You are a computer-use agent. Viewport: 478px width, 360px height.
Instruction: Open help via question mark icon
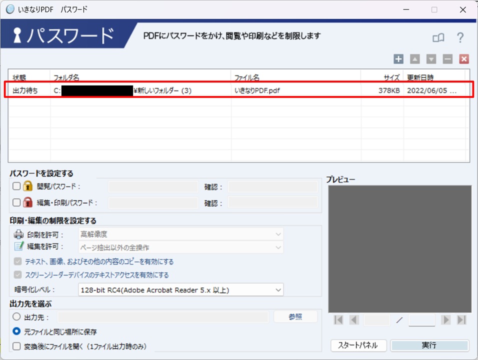tap(460, 38)
